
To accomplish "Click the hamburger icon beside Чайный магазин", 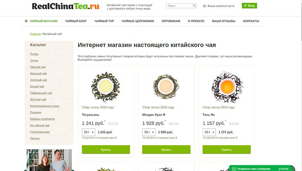I will coord(26,21).
